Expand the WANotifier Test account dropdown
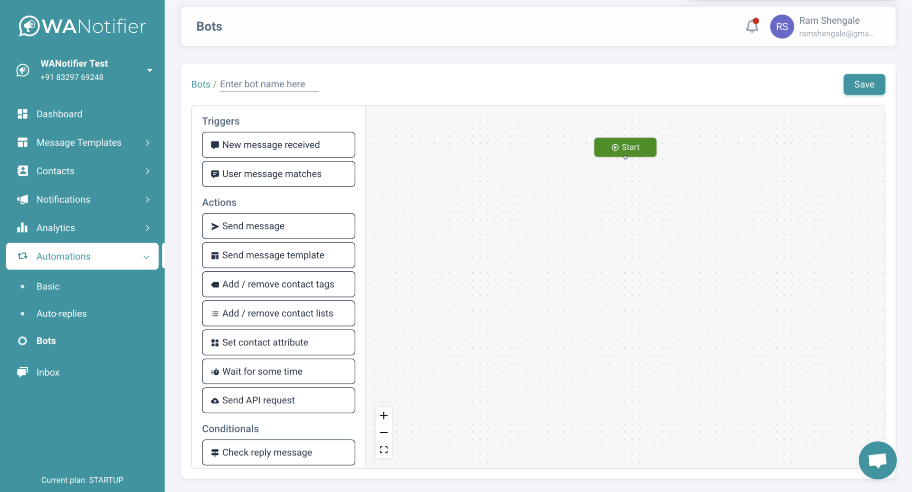Screen dimensions: 912x492 (x=150, y=70)
